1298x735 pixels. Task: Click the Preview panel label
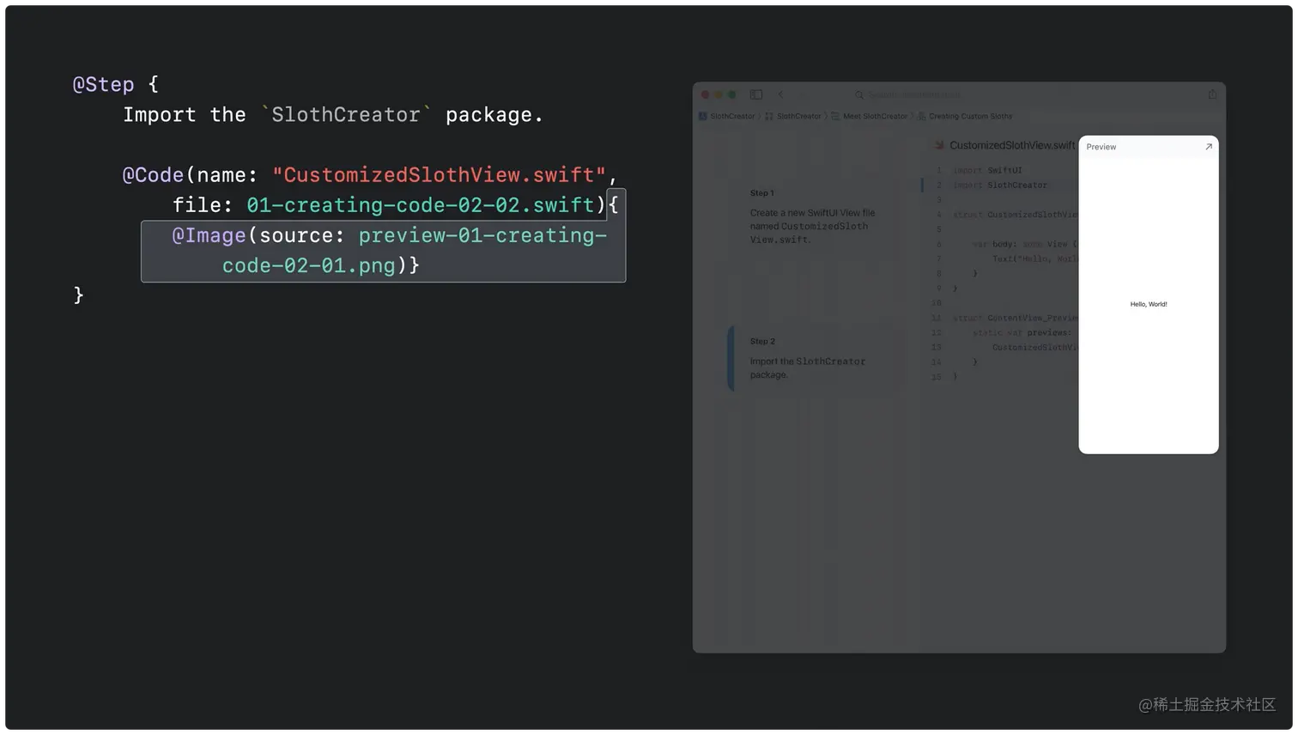1101,147
